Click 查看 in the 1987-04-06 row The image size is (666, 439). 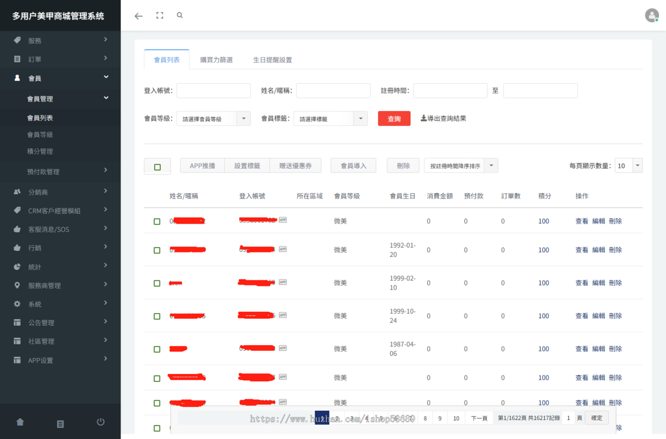click(582, 349)
